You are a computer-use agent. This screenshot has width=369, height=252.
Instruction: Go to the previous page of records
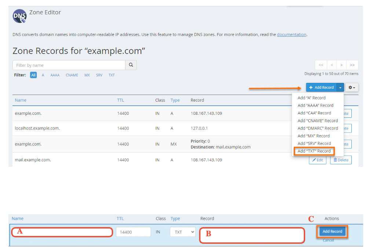(x=332, y=65)
